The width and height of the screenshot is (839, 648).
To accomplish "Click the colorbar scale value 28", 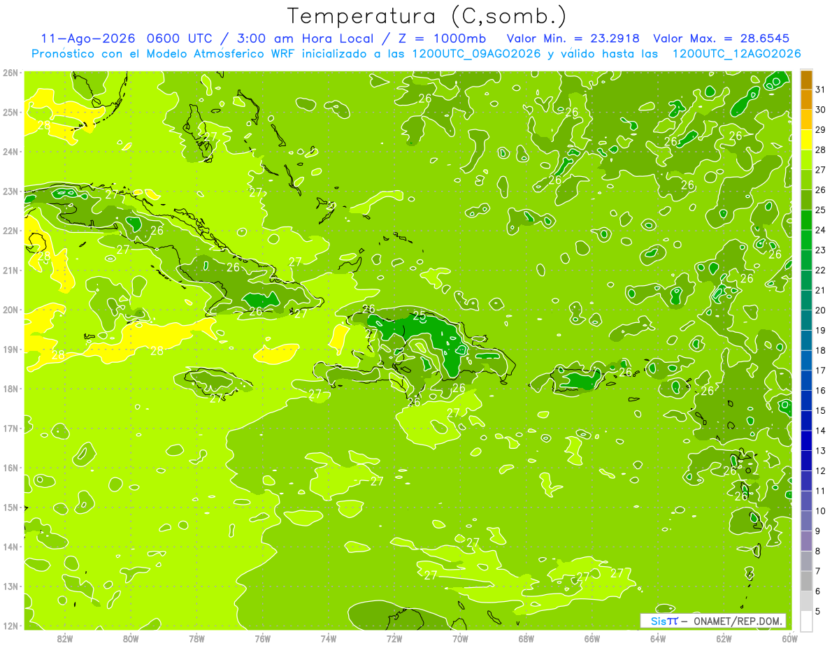I will [x=821, y=149].
